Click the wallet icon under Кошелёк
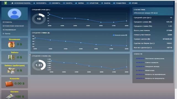This screenshot has height=99, width=177. pyautogui.click(x=9, y=84)
